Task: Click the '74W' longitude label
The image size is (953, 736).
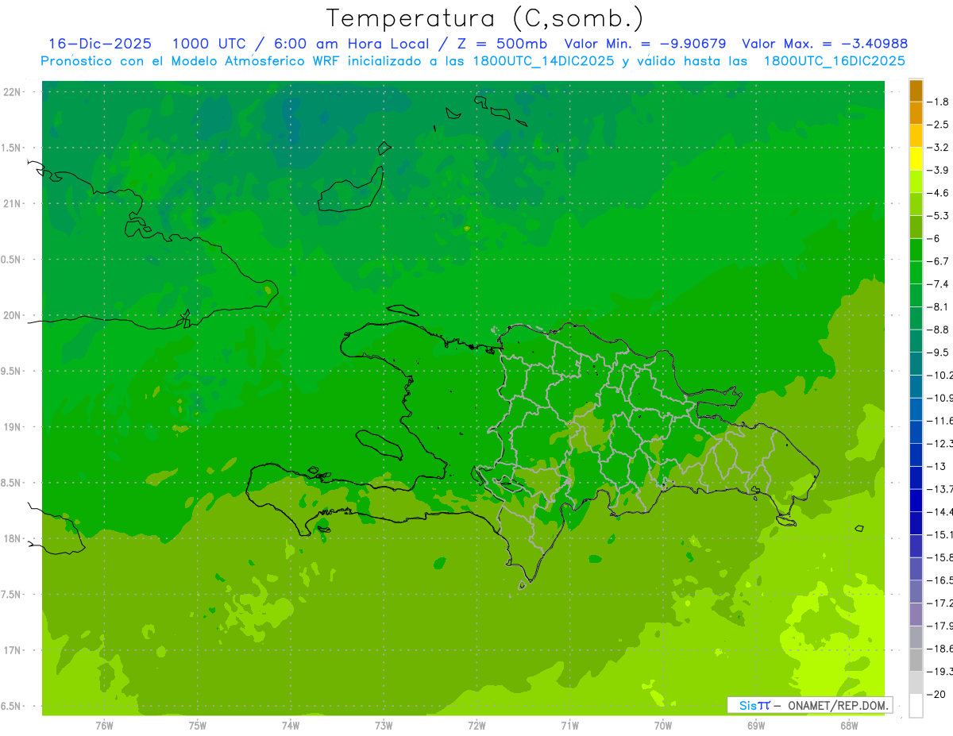Action: coord(291,726)
